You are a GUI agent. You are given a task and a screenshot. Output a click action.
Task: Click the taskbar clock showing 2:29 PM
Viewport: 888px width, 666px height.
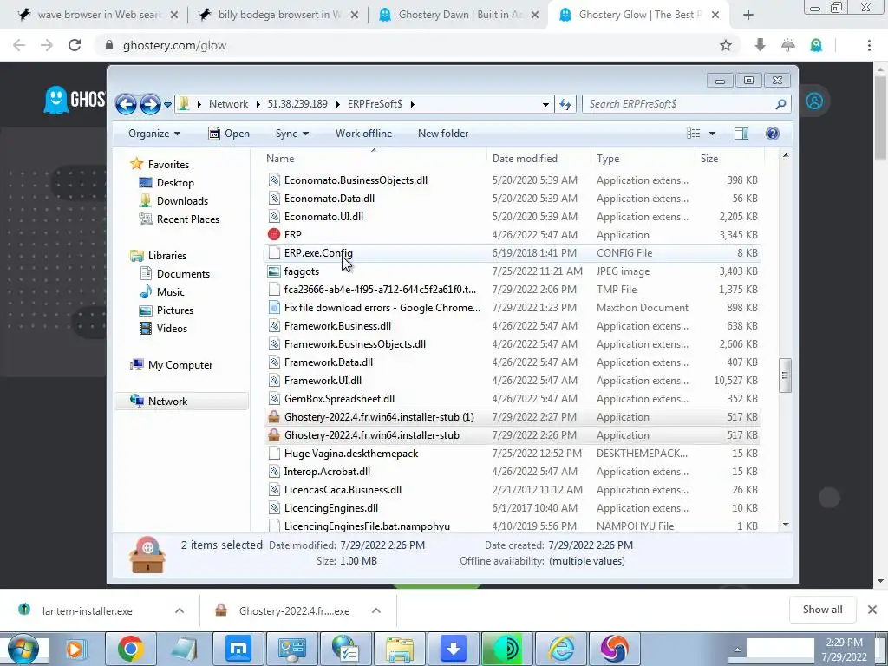[844, 650]
